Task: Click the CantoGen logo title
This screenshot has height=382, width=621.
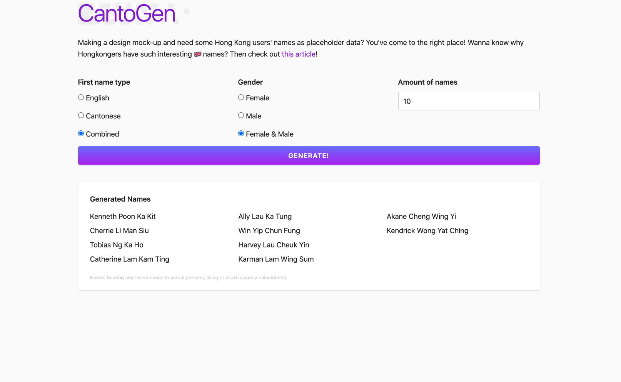Action: (127, 14)
